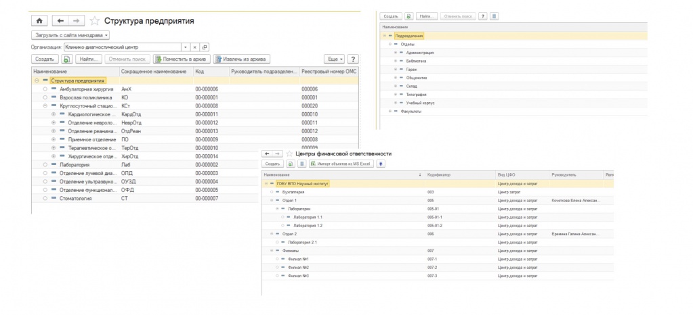This screenshot has width=693, height=315.
Task: Click Импорт объектов из MS Excel
Action: (x=341, y=164)
